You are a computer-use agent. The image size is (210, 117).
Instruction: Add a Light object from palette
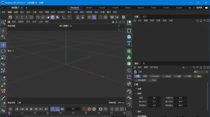[x=129, y=104]
